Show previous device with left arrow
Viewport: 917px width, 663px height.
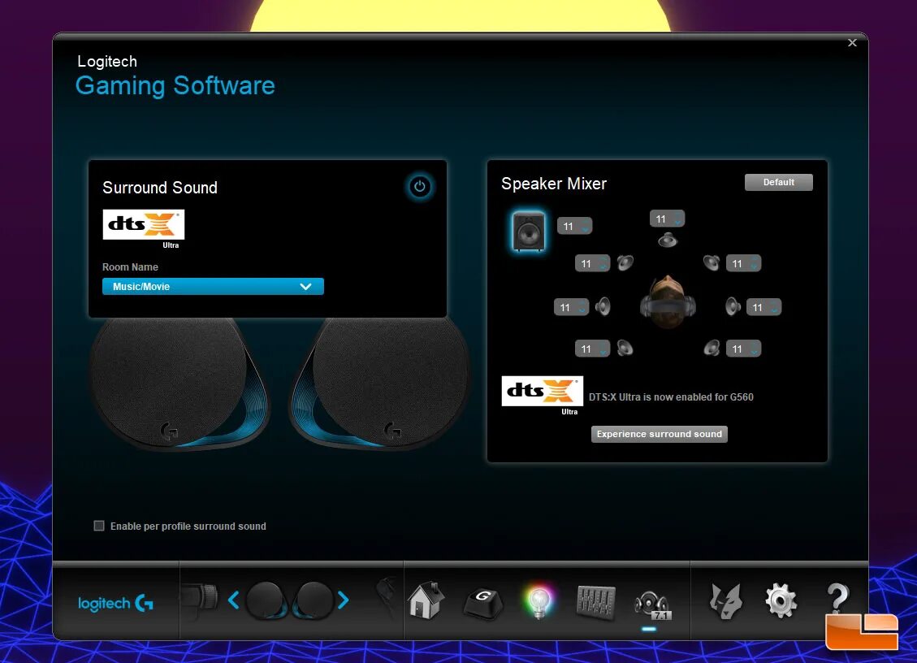pos(233,600)
